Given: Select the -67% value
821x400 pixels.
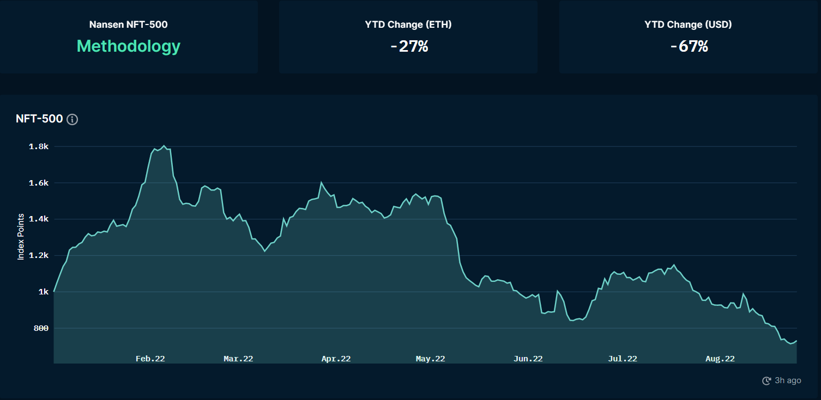Looking at the screenshot, I should (689, 46).
